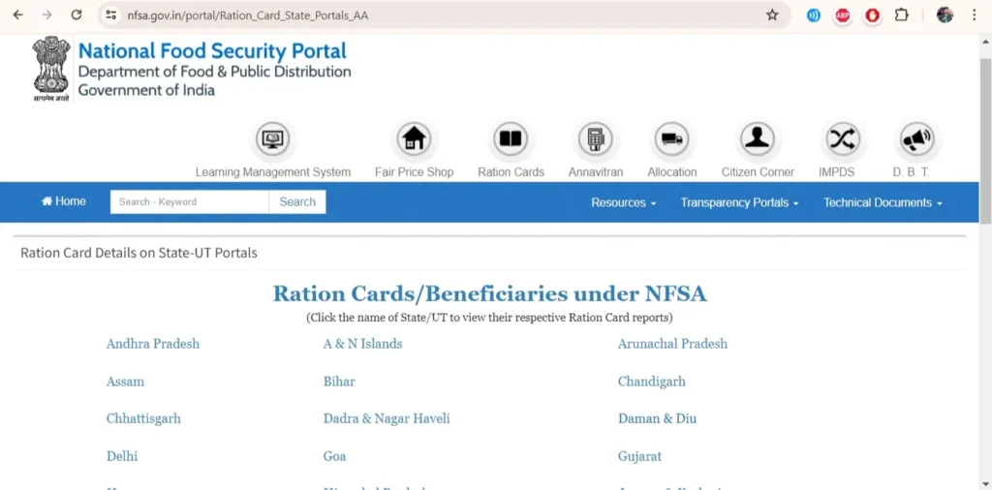Image resolution: width=992 pixels, height=490 pixels.
Task: Open the red Opera-style extension icon
Action: pyautogui.click(x=873, y=15)
